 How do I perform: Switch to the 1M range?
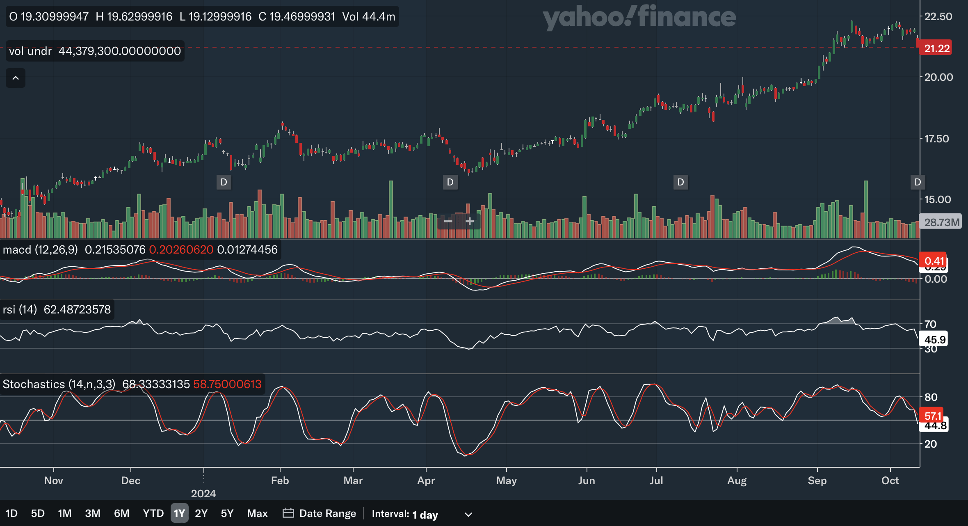pyautogui.click(x=64, y=513)
